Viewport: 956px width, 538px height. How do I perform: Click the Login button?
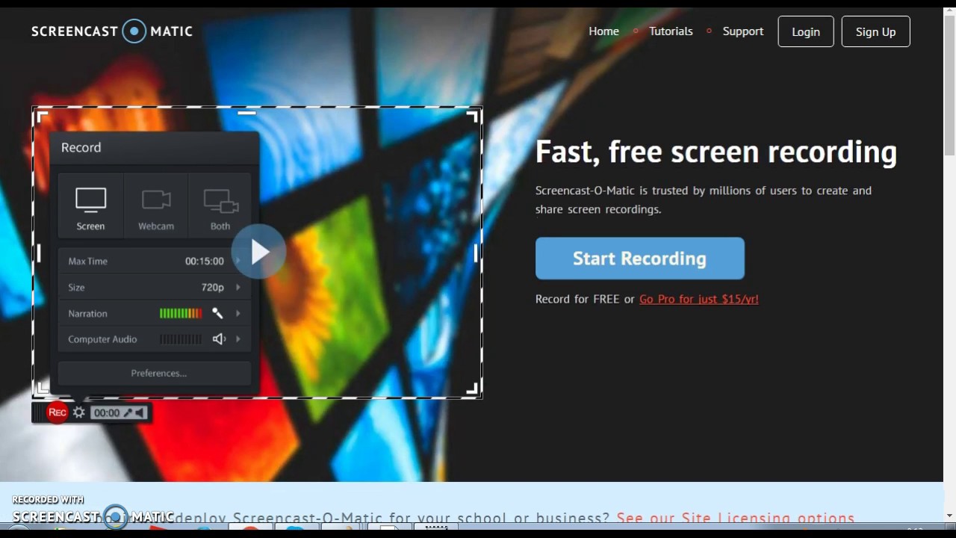click(x=806, y=31)
